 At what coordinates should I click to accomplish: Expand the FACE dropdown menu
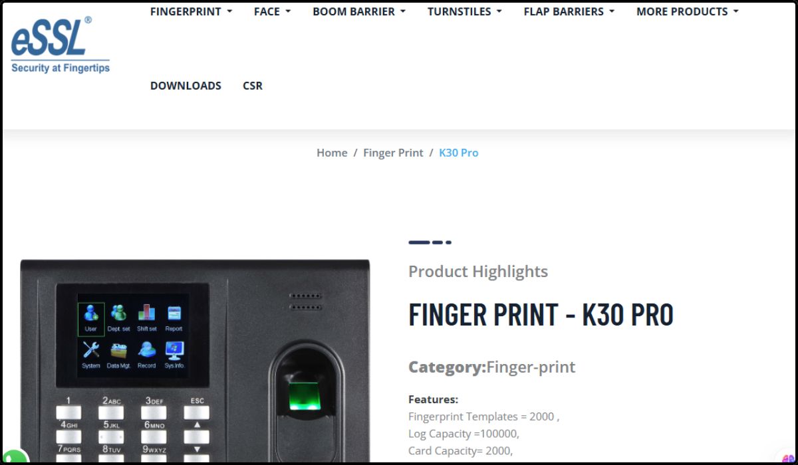pyautogui.click(x=273, y=11)
